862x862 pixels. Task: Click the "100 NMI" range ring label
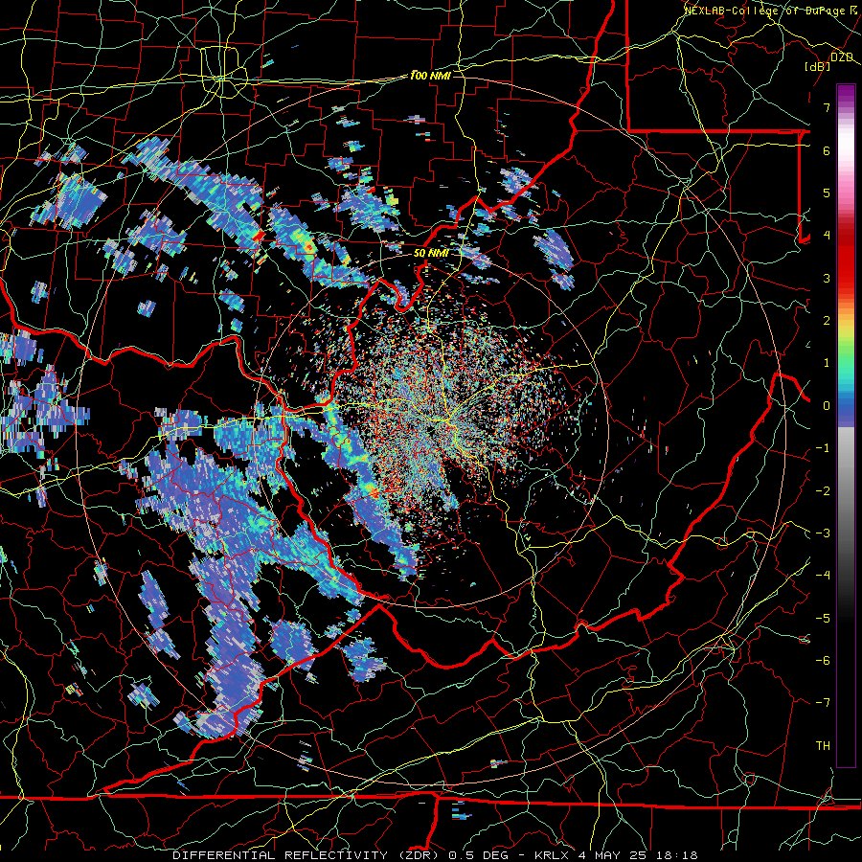click(430, 76)
